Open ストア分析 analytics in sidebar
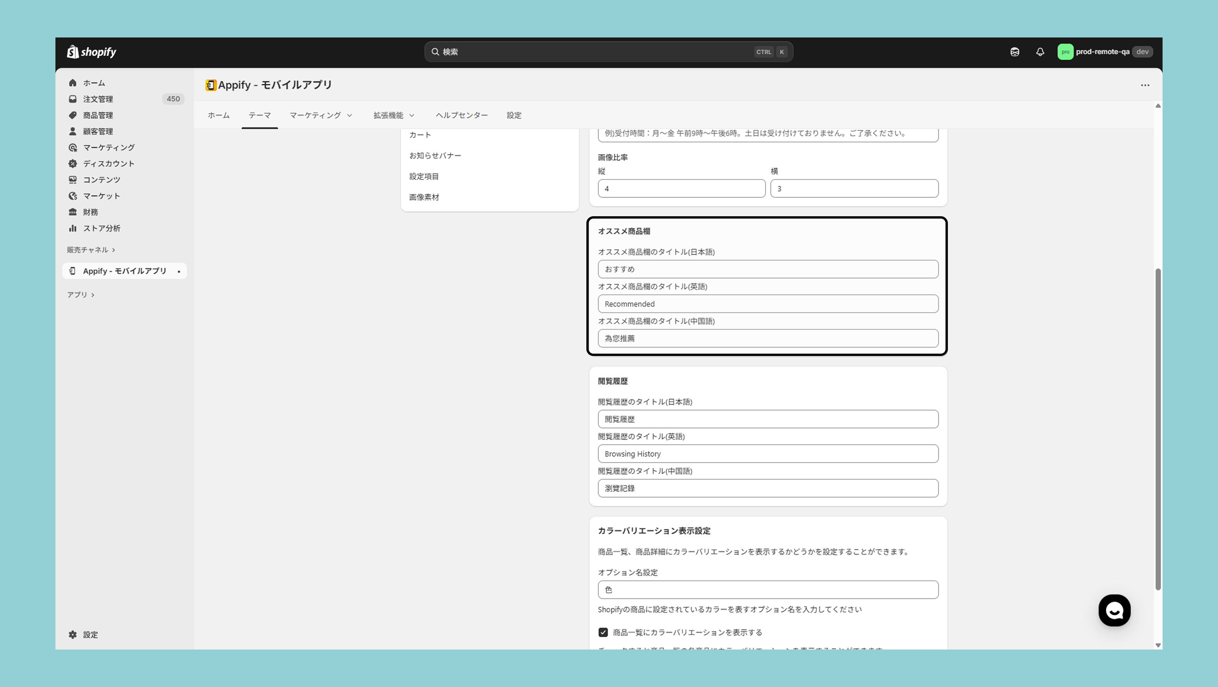 pos(101,228)
